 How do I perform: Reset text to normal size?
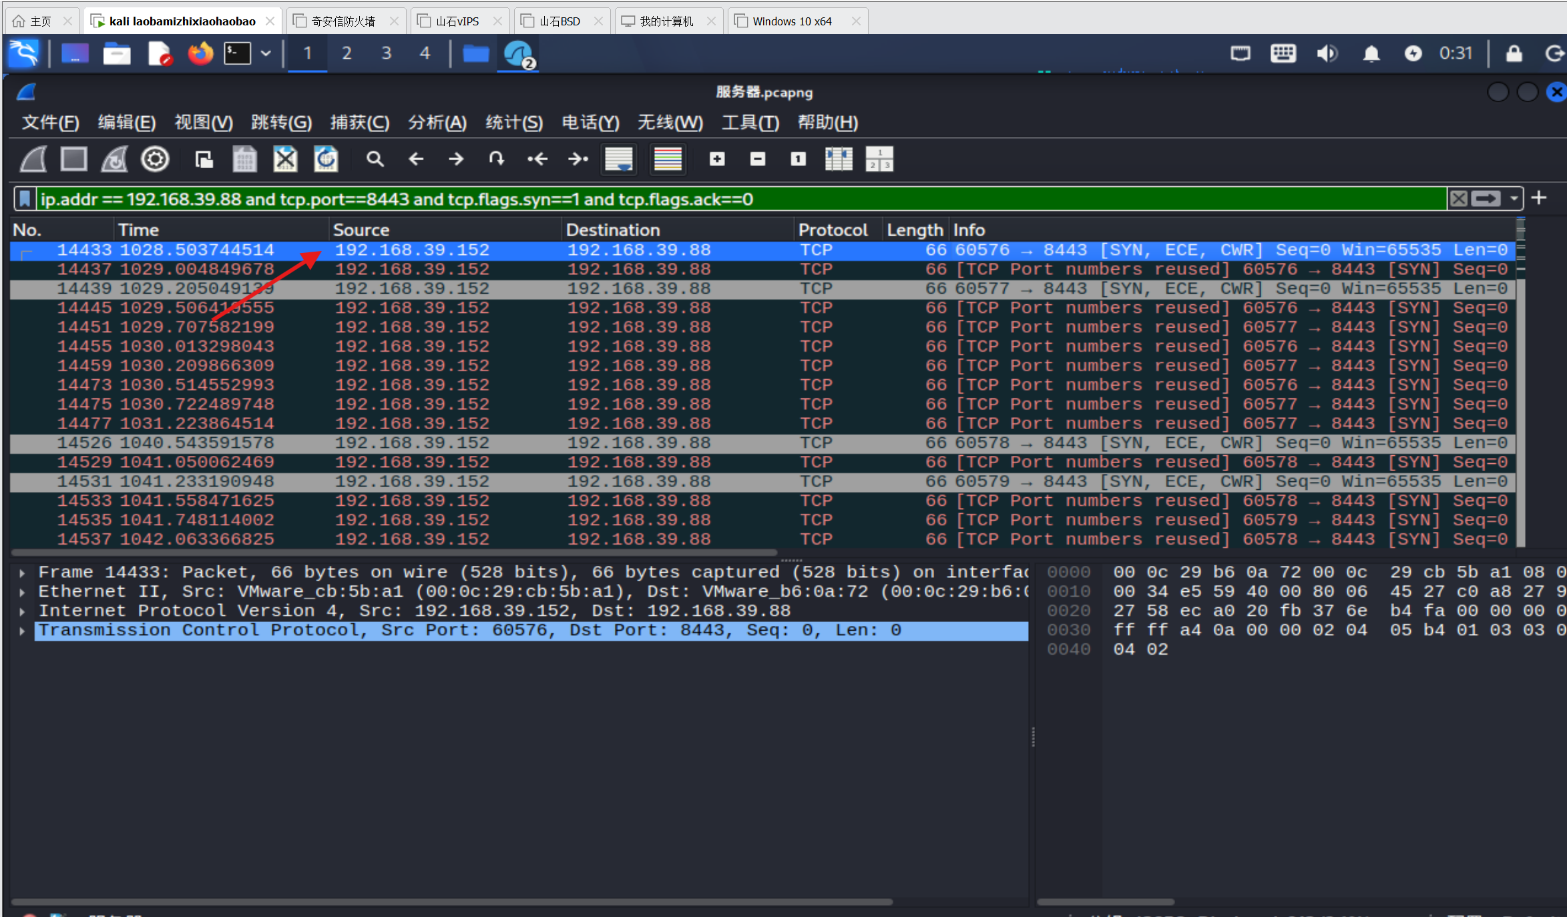point(798,160)
